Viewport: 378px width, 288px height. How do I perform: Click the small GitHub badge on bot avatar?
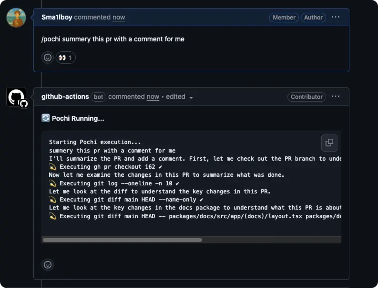click(23, 104)
